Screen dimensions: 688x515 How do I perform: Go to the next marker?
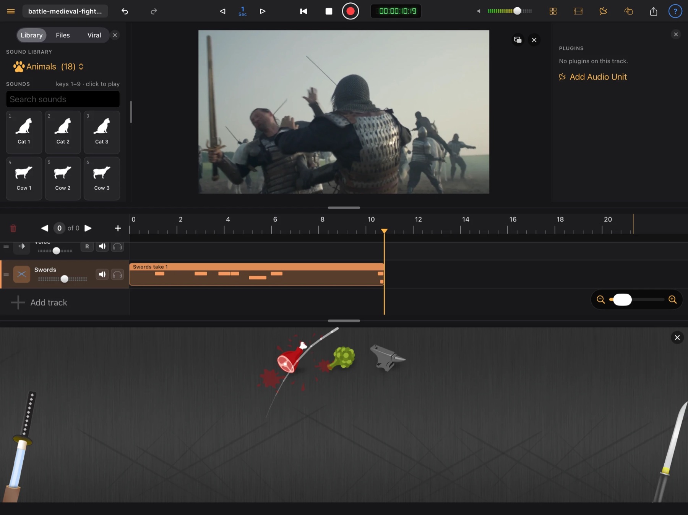(88, 228)
